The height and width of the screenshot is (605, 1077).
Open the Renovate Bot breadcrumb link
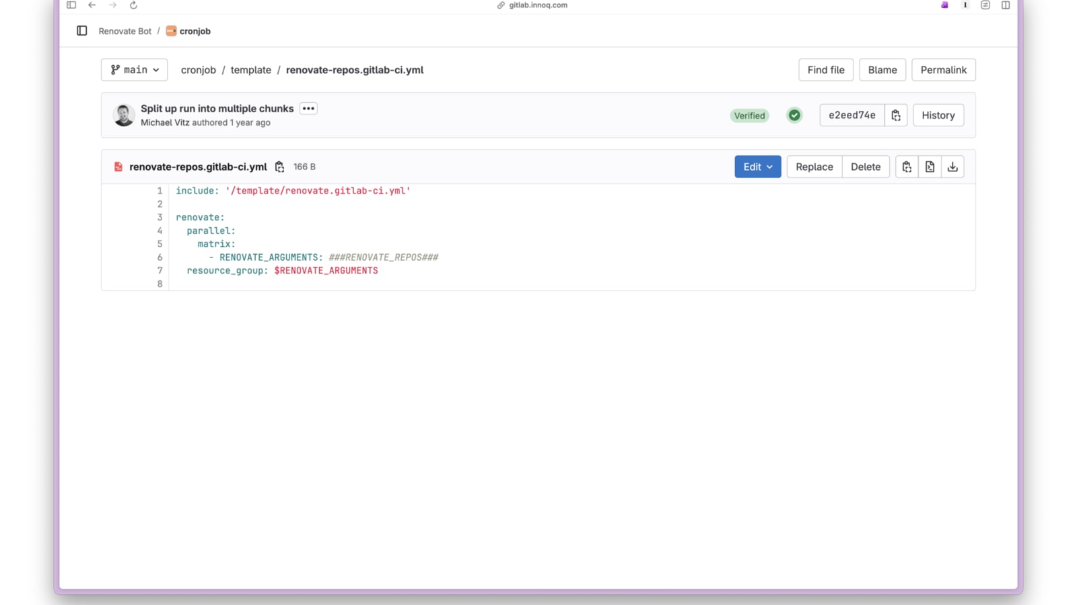click(125, 31)
